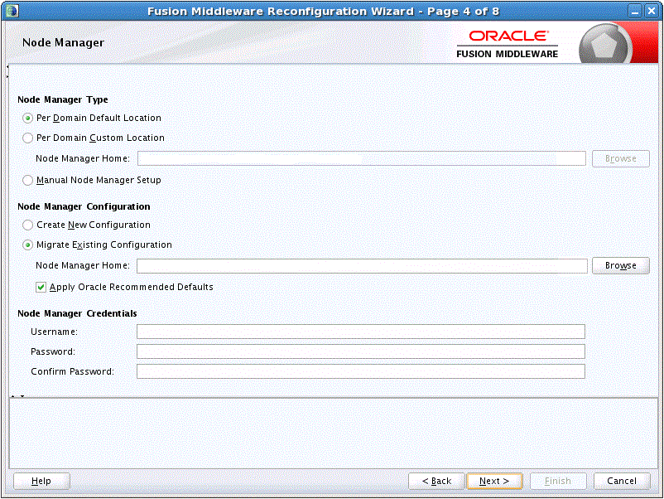Image resolution: width=664 pixels, height=499 pixels.
Task: Click Node Manager Home field under Configuration
Action: 362,266
